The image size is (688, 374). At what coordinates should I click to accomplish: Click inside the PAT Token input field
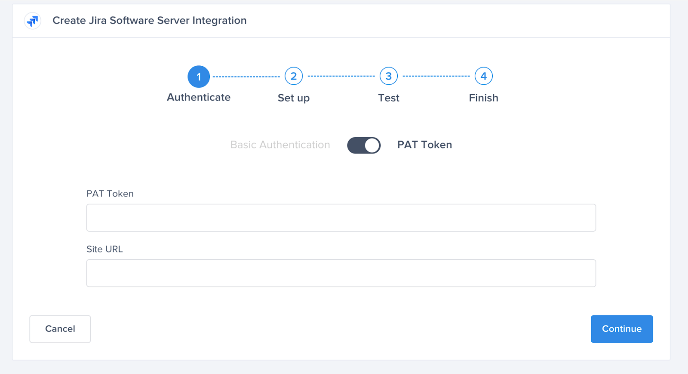click(x=341, y=218)
